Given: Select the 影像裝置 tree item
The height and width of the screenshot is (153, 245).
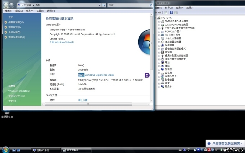Looking at the screenshot, I should pyautogui.click(x=169, y=80).
